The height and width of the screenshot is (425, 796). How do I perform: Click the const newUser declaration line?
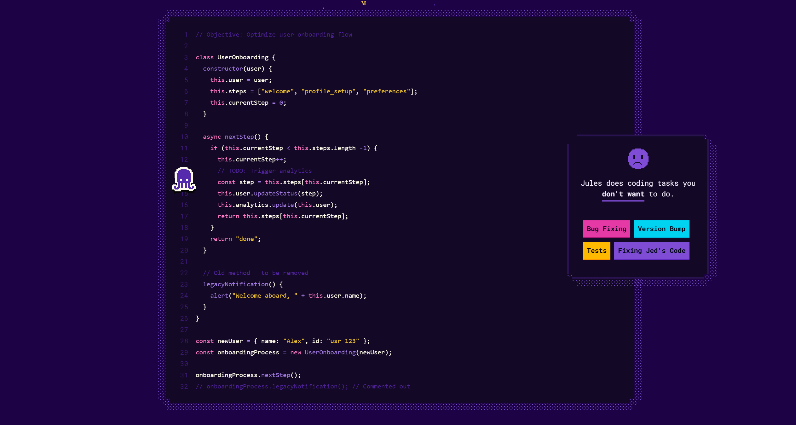pos(282,341)
